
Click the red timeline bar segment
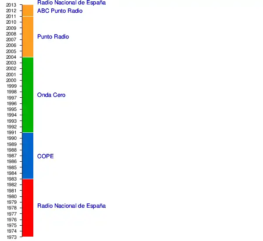pos(28,208)
